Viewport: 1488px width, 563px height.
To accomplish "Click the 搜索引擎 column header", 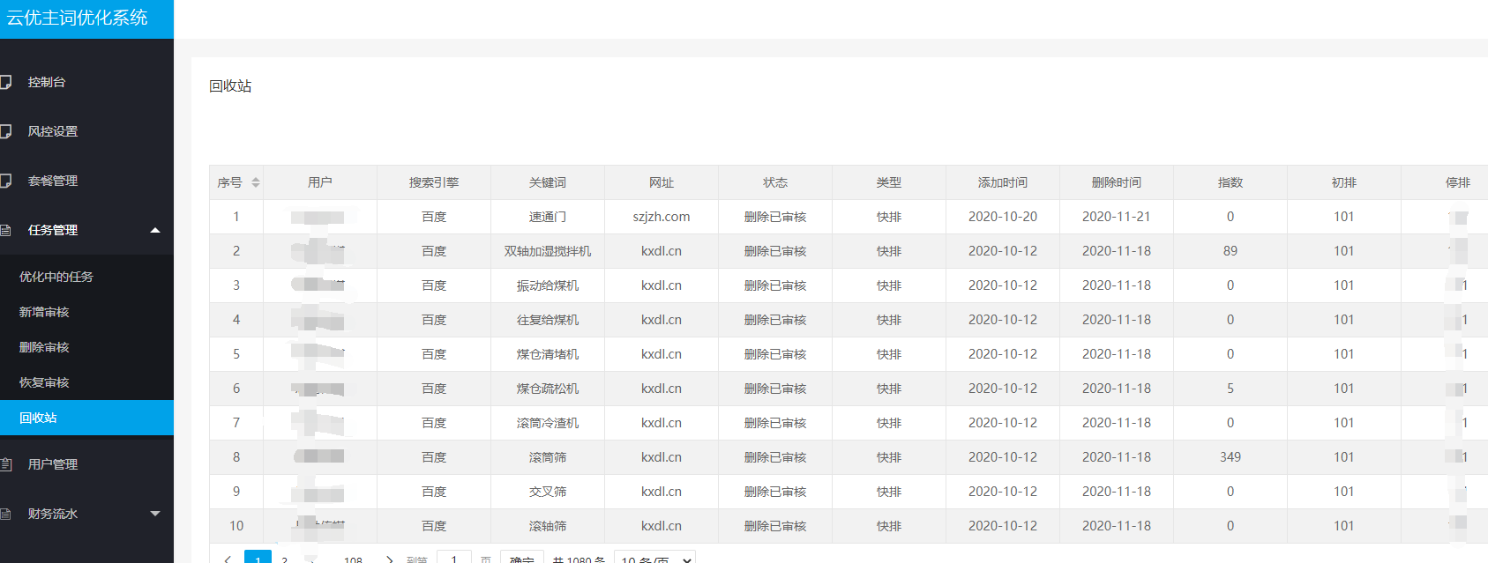I will tap(434, 182).
